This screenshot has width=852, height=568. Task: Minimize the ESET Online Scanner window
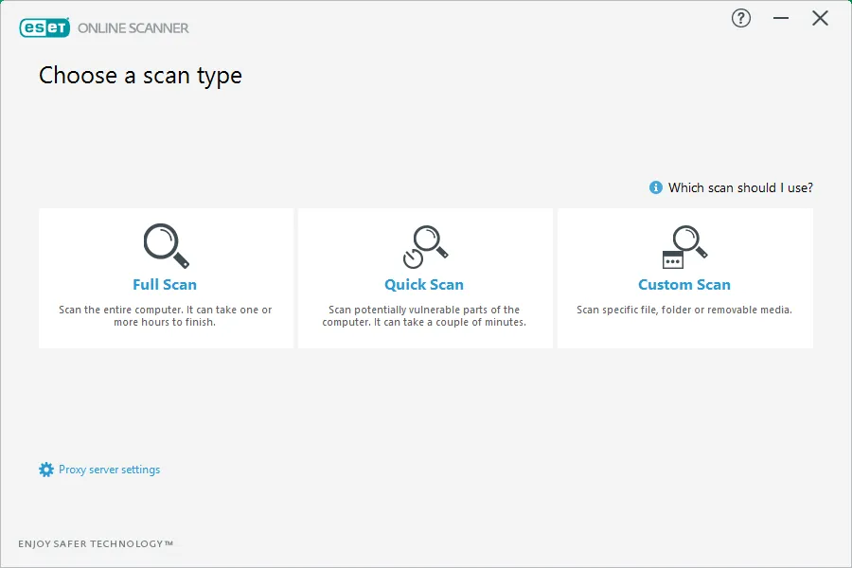(781, 19)
